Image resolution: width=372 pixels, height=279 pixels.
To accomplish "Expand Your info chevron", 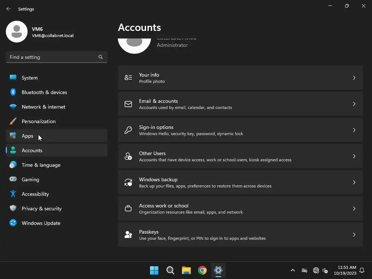I will coord(354,78).
